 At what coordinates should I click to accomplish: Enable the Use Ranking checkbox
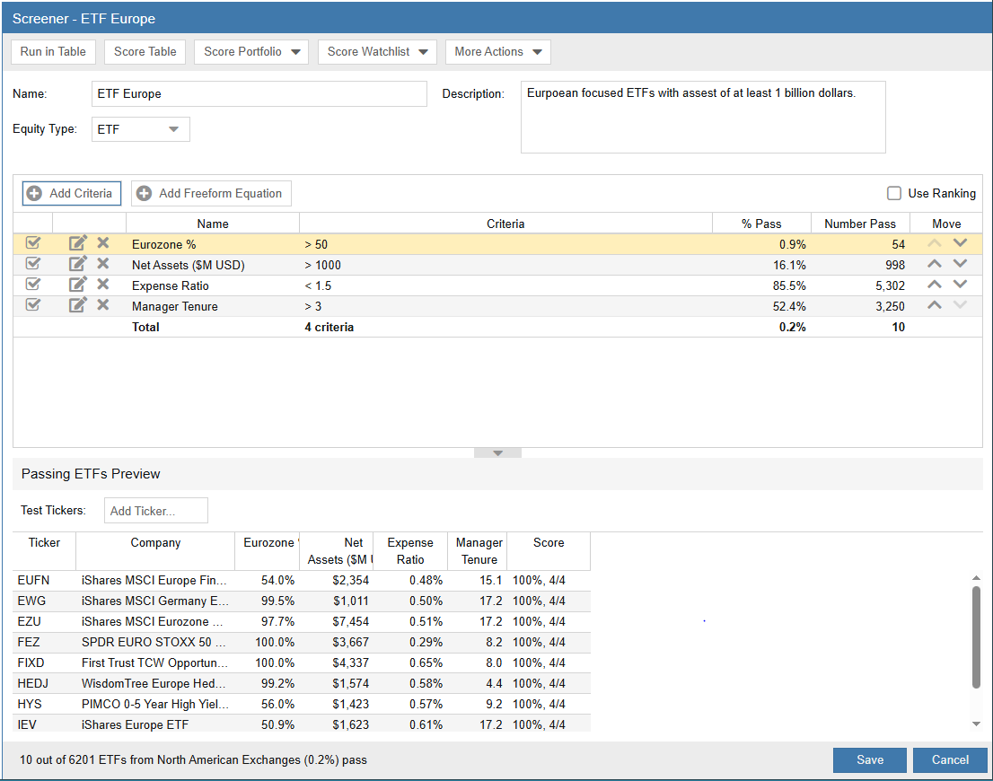coord(894,193)
